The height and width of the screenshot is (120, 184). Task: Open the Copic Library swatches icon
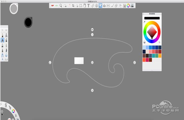[x=132, y=6]
